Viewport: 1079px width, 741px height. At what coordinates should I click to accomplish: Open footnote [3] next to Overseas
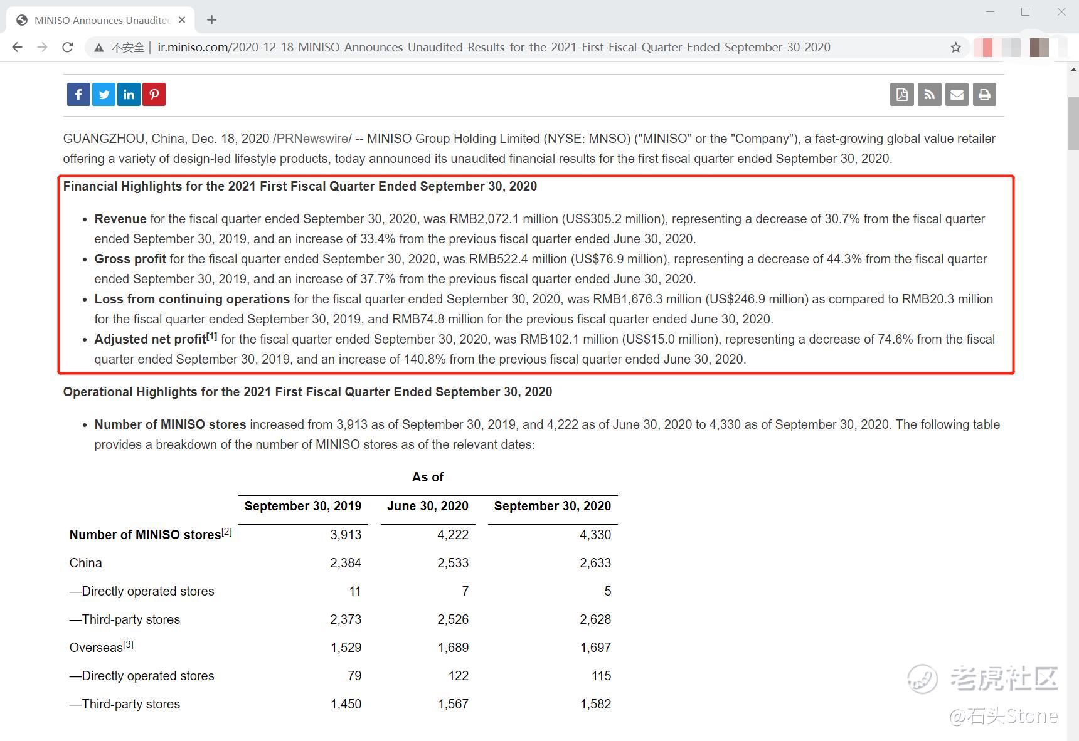pos(128,644)
